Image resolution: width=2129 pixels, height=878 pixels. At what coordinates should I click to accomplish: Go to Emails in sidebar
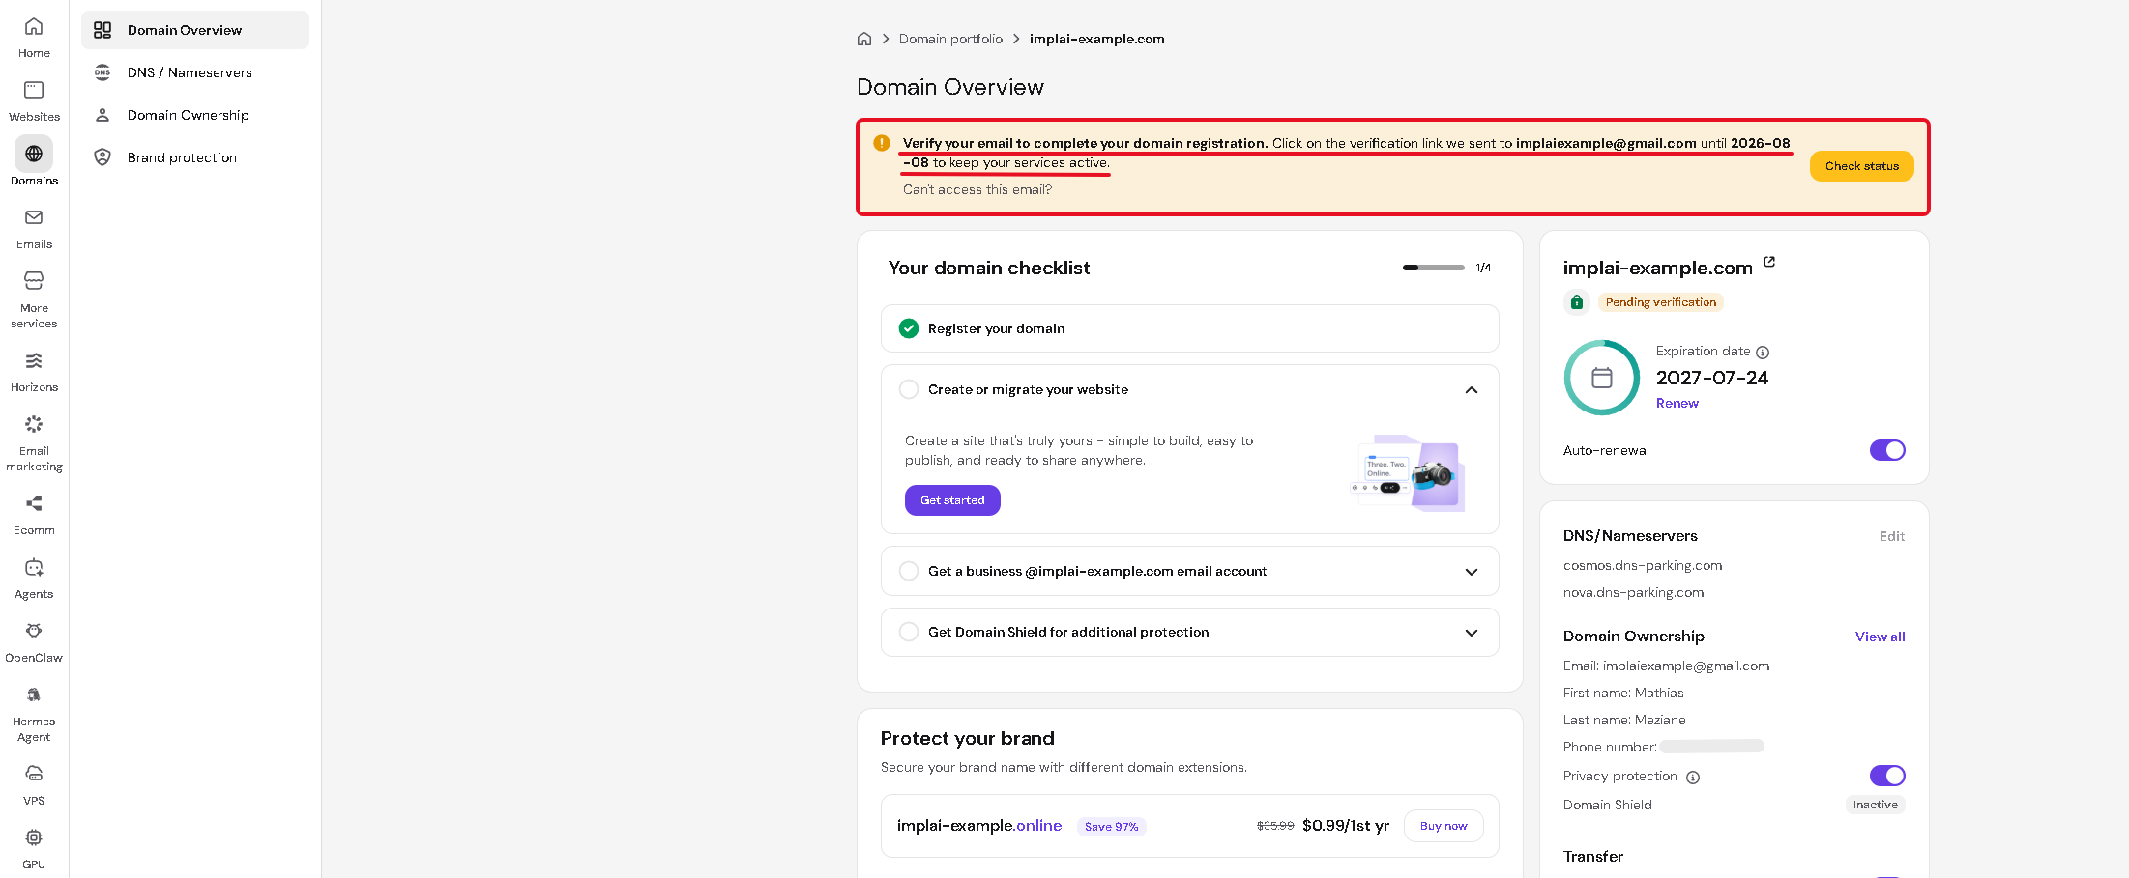pos(34,229)
